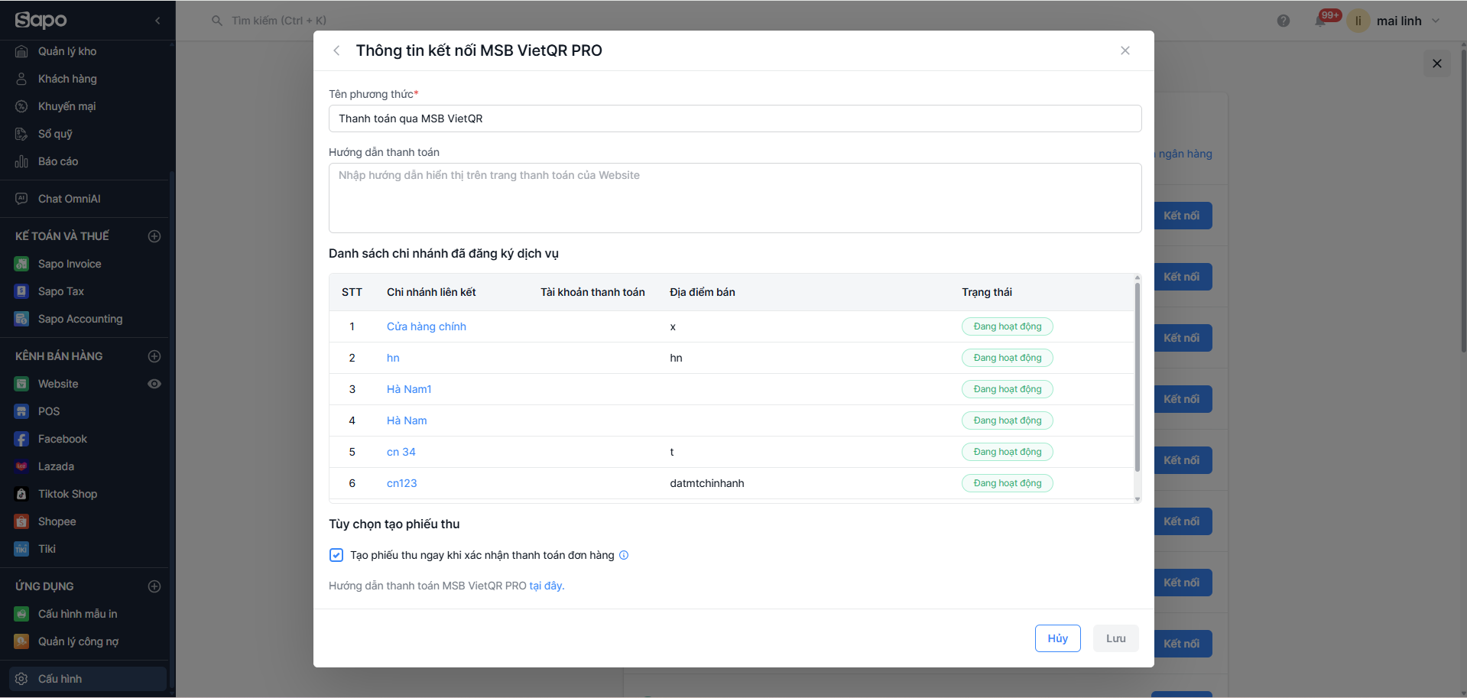The image size is (1467, 698).
Task: Uncheck the 'Tạo phiếu thu ngay' checkbox
Action: [336, 555]
